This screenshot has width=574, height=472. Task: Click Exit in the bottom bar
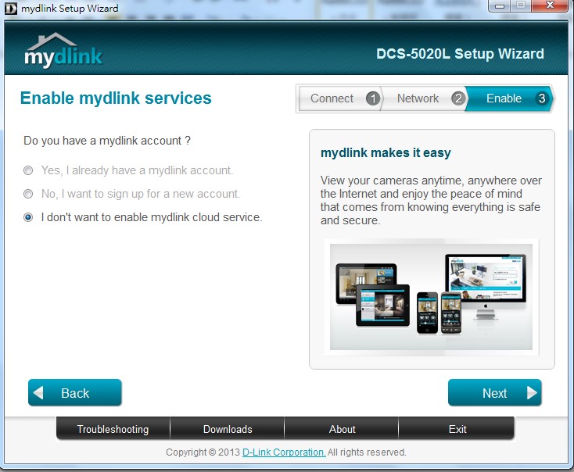click(x=457, y=429)
